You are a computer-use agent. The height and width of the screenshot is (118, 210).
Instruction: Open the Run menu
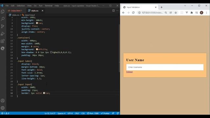coord(41,6)
